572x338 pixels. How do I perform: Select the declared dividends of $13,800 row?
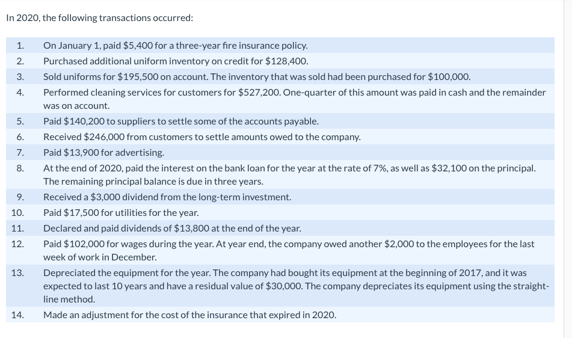[280, 229]
